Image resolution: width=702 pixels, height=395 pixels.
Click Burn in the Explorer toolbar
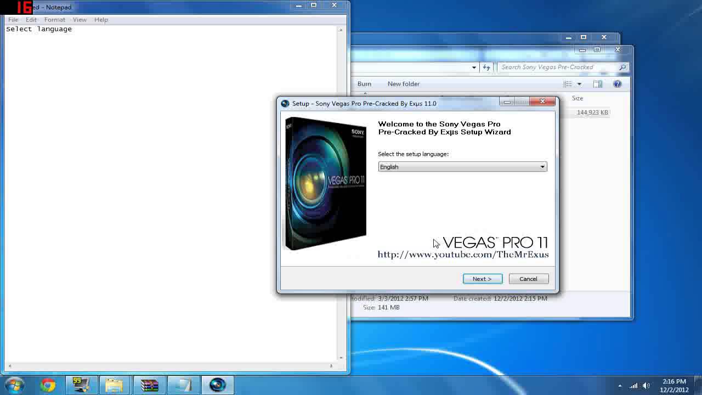(x=364, y=84)
